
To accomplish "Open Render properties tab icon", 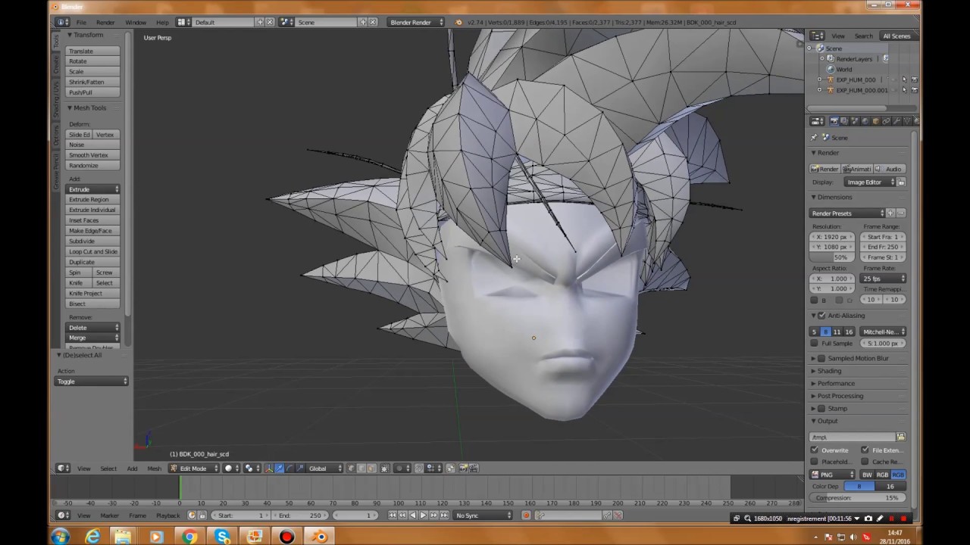I will point(834,121).
